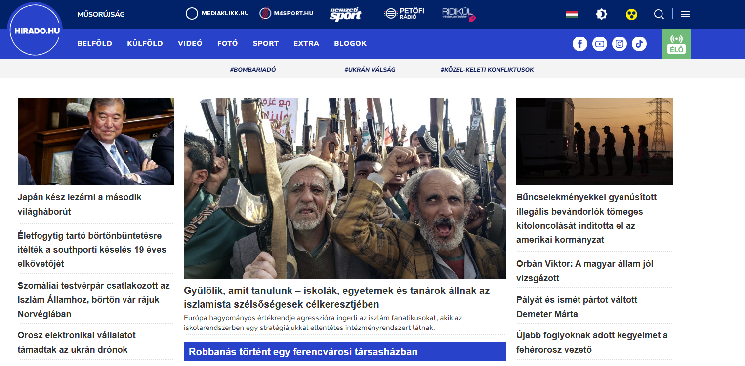Open the Fotó section
The image size is (745, 366).
[x=228, y=43]
